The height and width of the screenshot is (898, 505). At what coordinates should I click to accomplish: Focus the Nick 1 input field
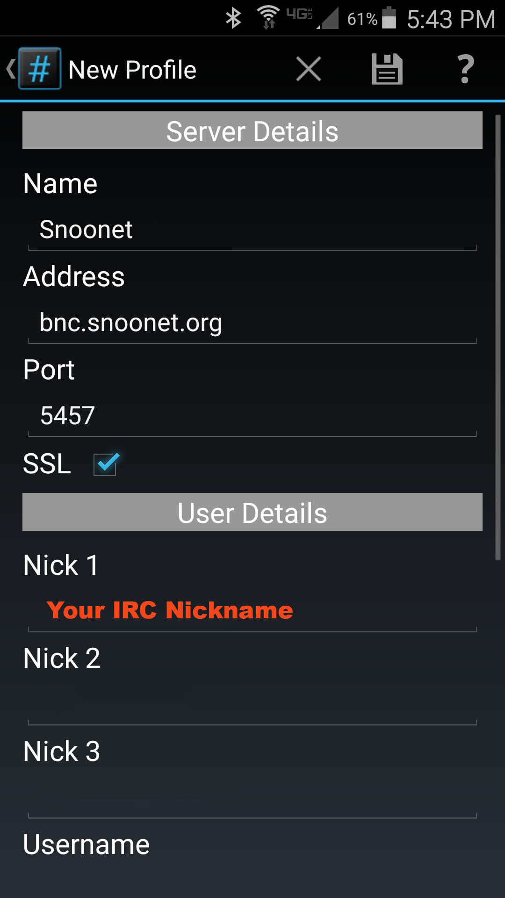252,611
